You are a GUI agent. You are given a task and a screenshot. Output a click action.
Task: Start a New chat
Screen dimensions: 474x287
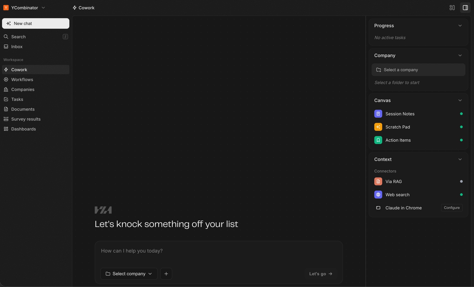[x=36, y=23]
